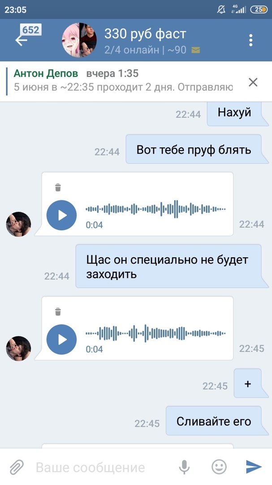The height and width of the screenshot is (485, 272).
Task: Open the group chat avatar
Action: tap(79, 40)
